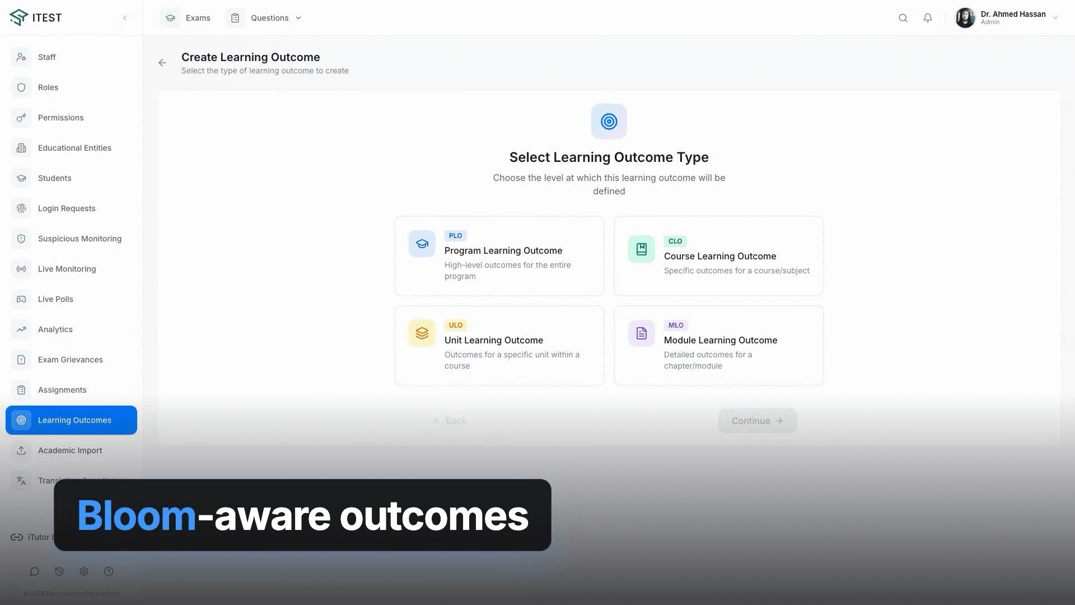
Task: Click the Exam Grievances document icon
Action: pos(21,360)
